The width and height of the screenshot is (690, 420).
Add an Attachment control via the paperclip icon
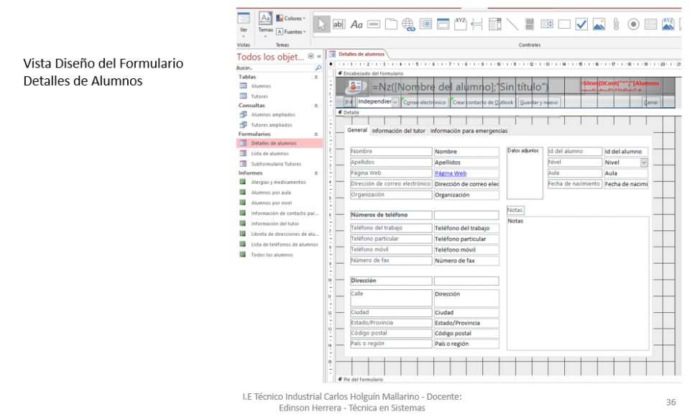coord(616,24)
